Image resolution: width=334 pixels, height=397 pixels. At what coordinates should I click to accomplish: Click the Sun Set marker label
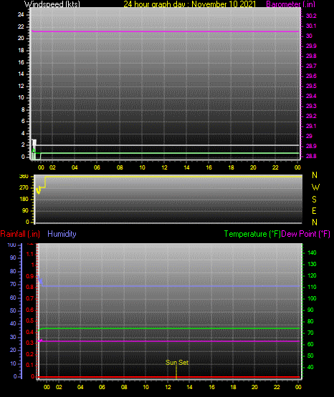177,363
